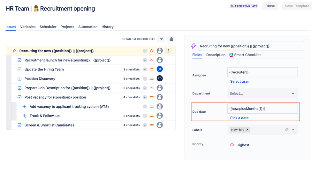
Task: Click the checkbox icon of Update the Hiring Team
Action: coord(19,69)
